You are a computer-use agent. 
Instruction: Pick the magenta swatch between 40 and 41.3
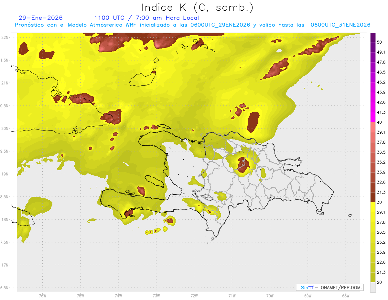click(373, 117)
